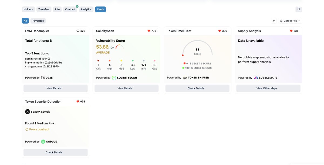Click View Details on SolidityScan card
Viewport: 324px width, 165px height.
point(126,88)
